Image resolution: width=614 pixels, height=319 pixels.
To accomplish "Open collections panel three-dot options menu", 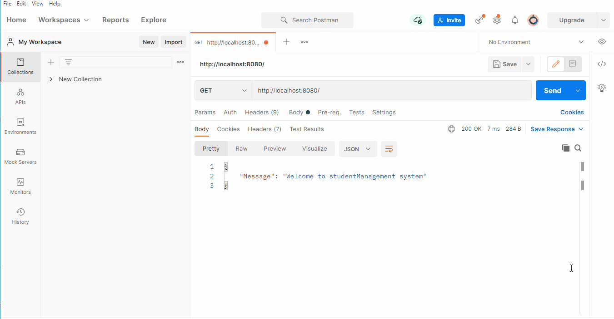I will (180, 62).
